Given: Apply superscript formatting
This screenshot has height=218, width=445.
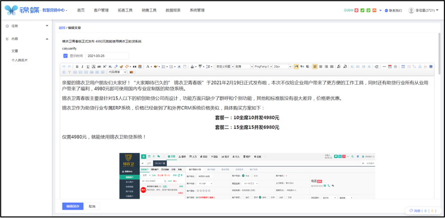Looking at the screenshot, I should coord(105,66).
